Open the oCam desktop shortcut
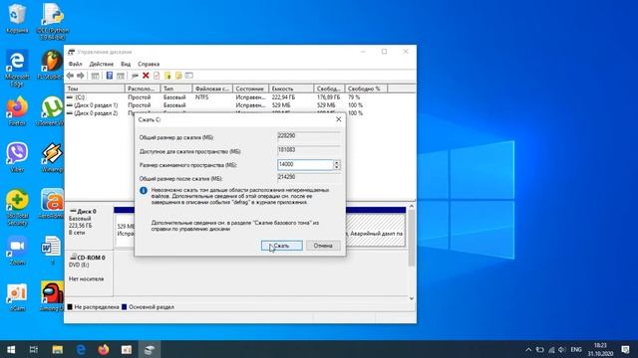 (17, 297)
